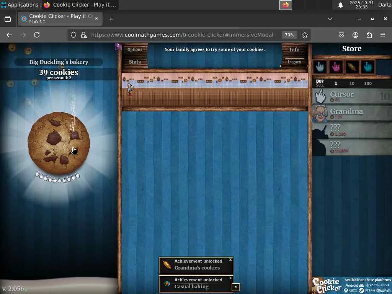
Task: Click the Cookie Clicker taskbar window button
Action: [80, 5]
